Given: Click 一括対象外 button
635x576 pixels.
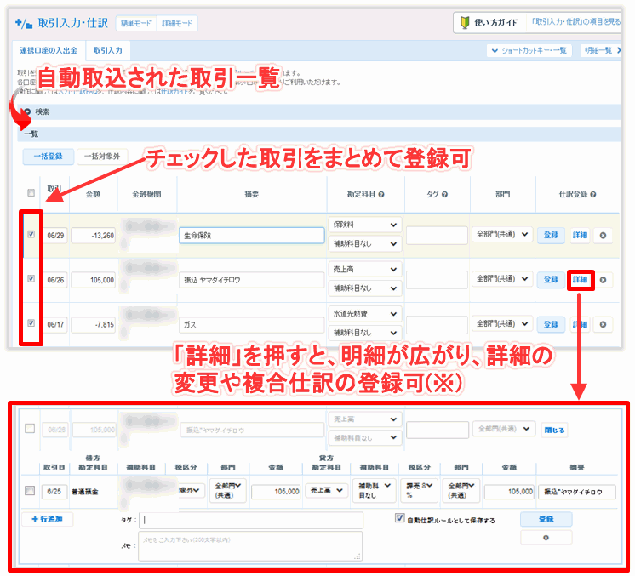Looking at the screenshot, I should [102, 157].
